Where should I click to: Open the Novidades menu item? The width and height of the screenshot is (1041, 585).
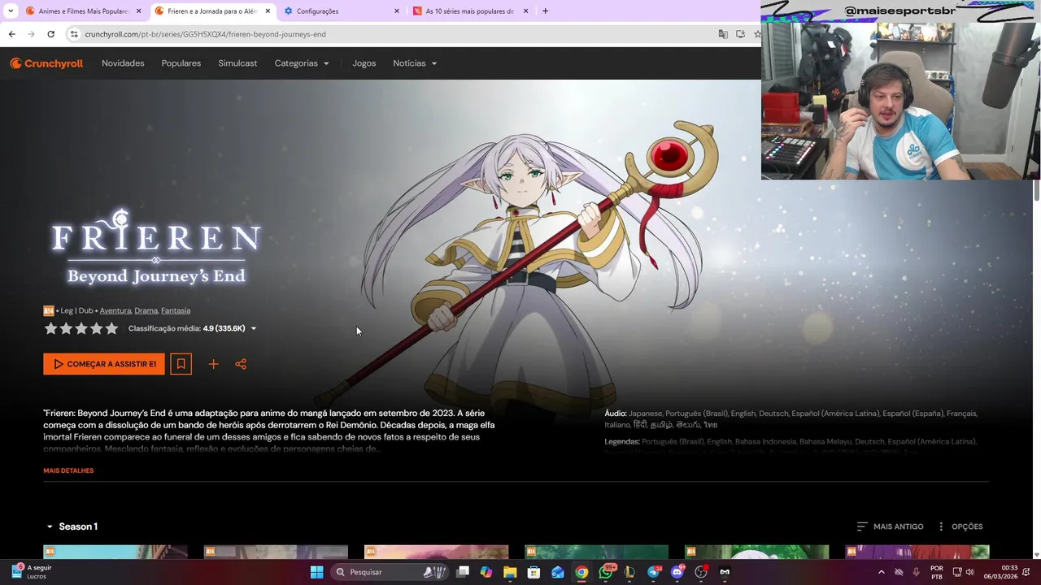(x=123, y=63)
